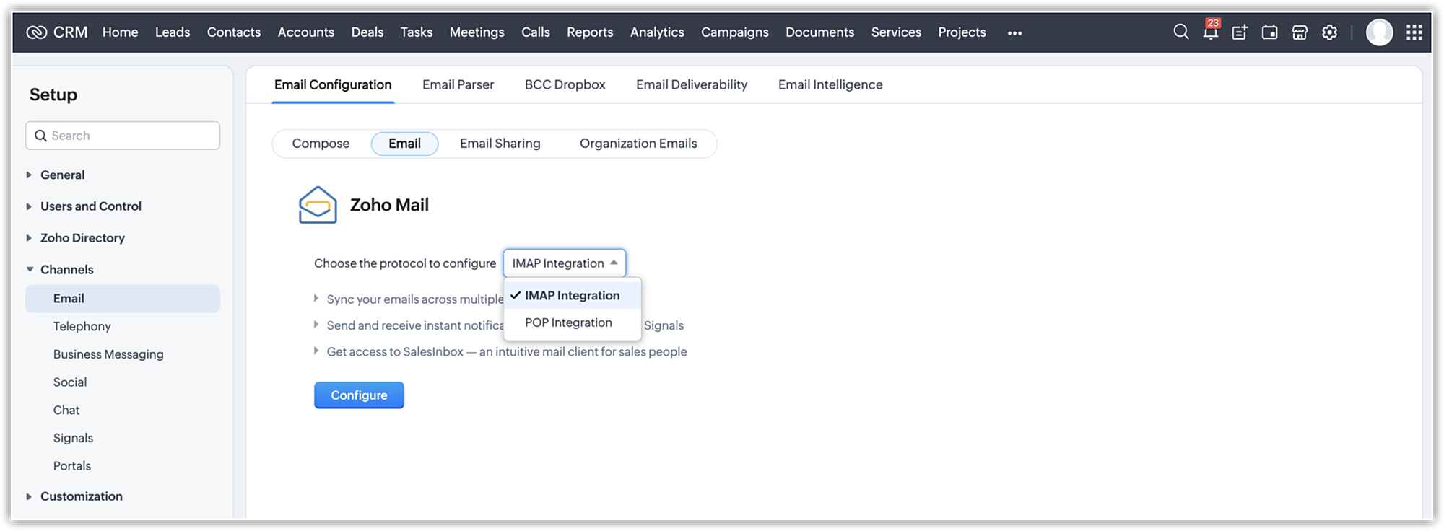
Task: Open the apps grid launcher icon
Action: click(x=1414, y=32)
